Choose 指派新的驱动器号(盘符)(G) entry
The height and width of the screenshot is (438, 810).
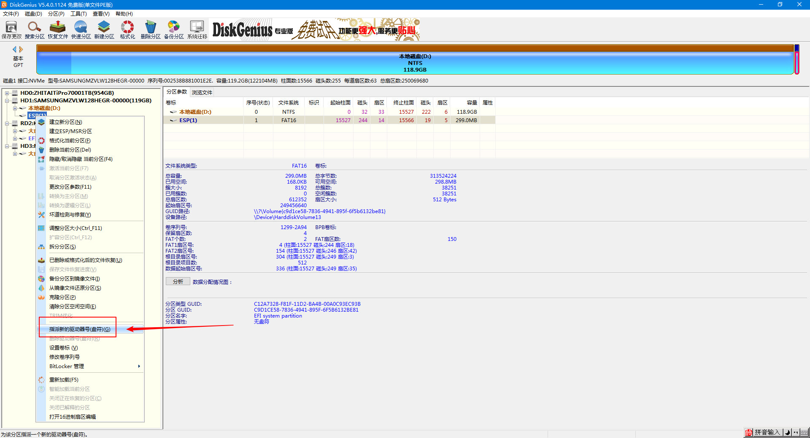pos(90,329)
